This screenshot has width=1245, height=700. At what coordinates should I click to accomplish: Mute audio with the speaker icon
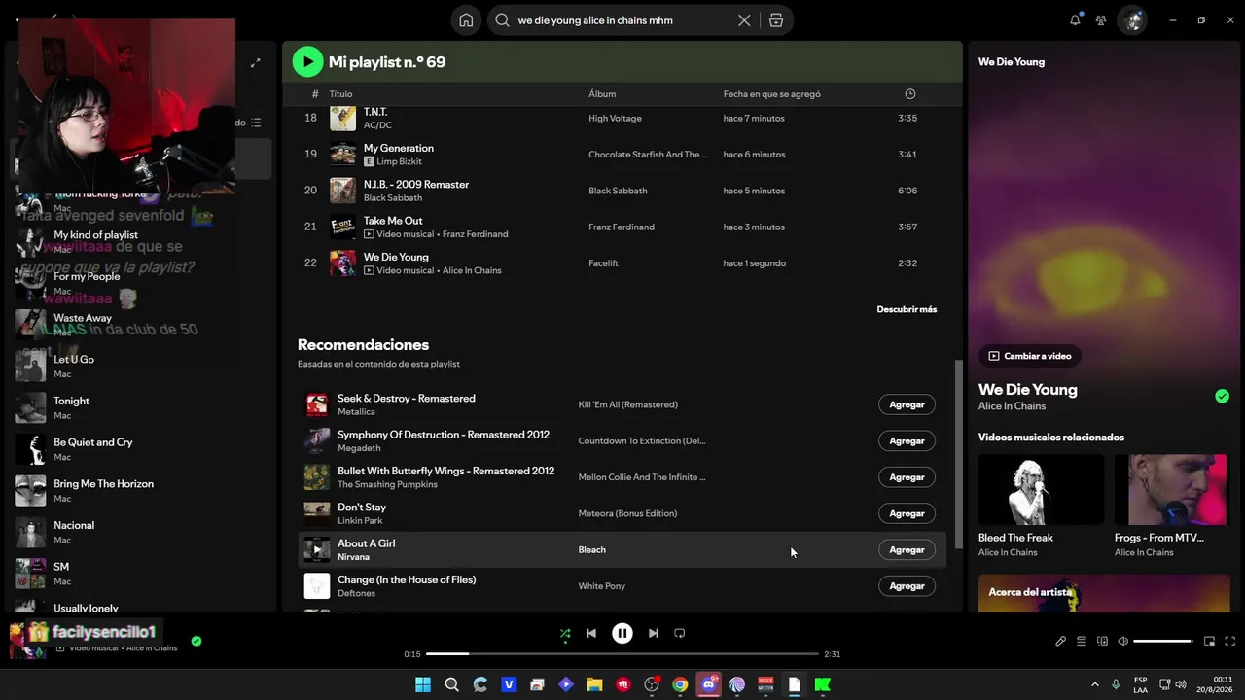[1122, 641]
